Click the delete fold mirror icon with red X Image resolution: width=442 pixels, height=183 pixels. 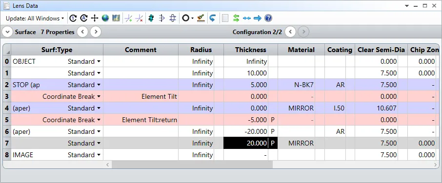click(139, 18)
